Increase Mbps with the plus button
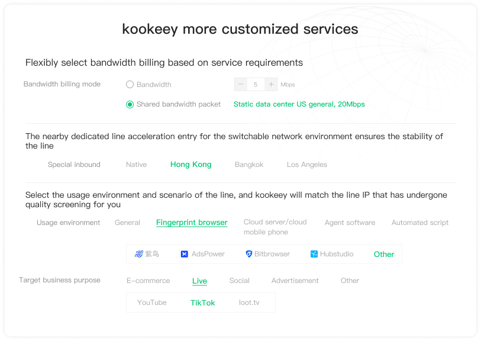 [271, 85]
